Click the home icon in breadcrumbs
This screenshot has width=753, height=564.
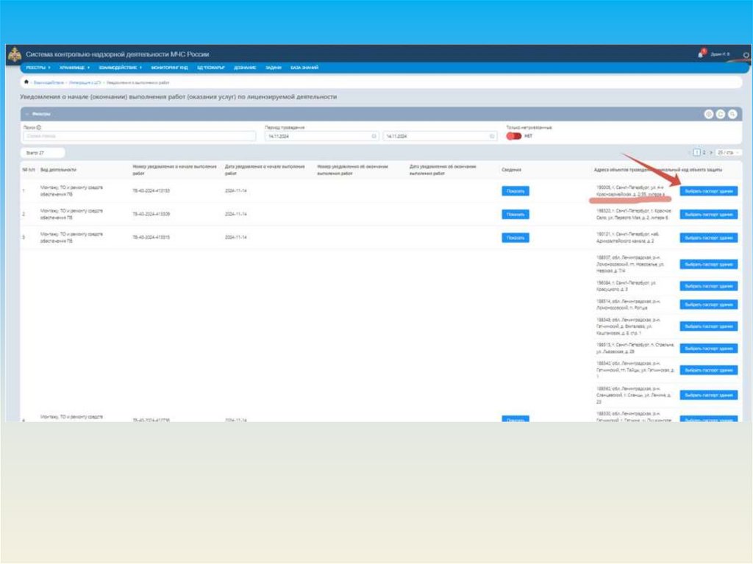[x=26, y=82]
